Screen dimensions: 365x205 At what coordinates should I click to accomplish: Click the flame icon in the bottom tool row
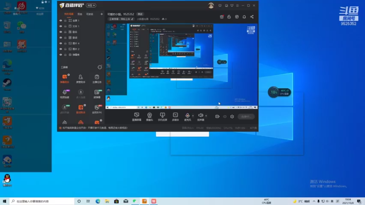(x=64, y=122)
